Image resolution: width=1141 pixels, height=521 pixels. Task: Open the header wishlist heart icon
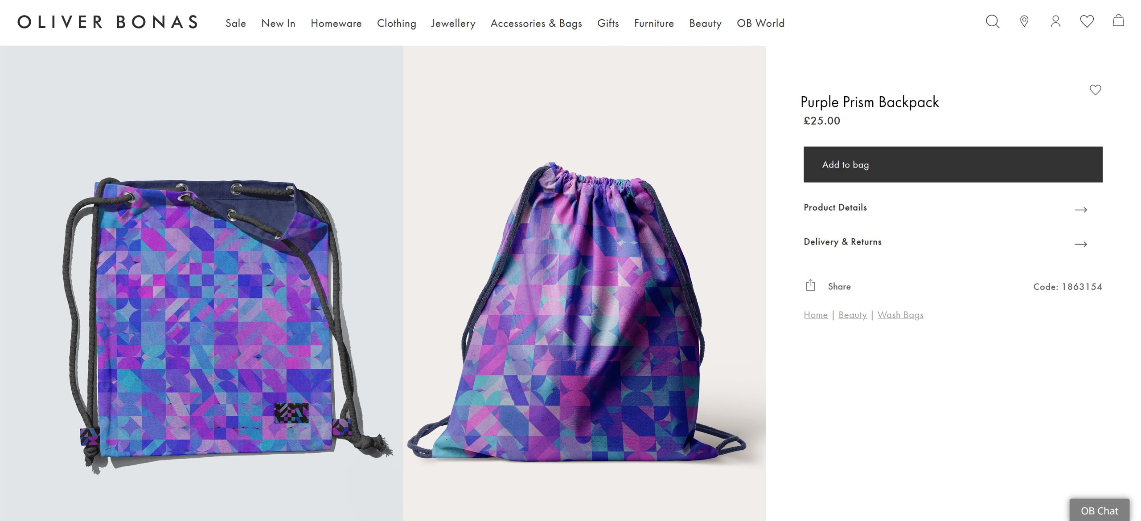(1087, 21)
